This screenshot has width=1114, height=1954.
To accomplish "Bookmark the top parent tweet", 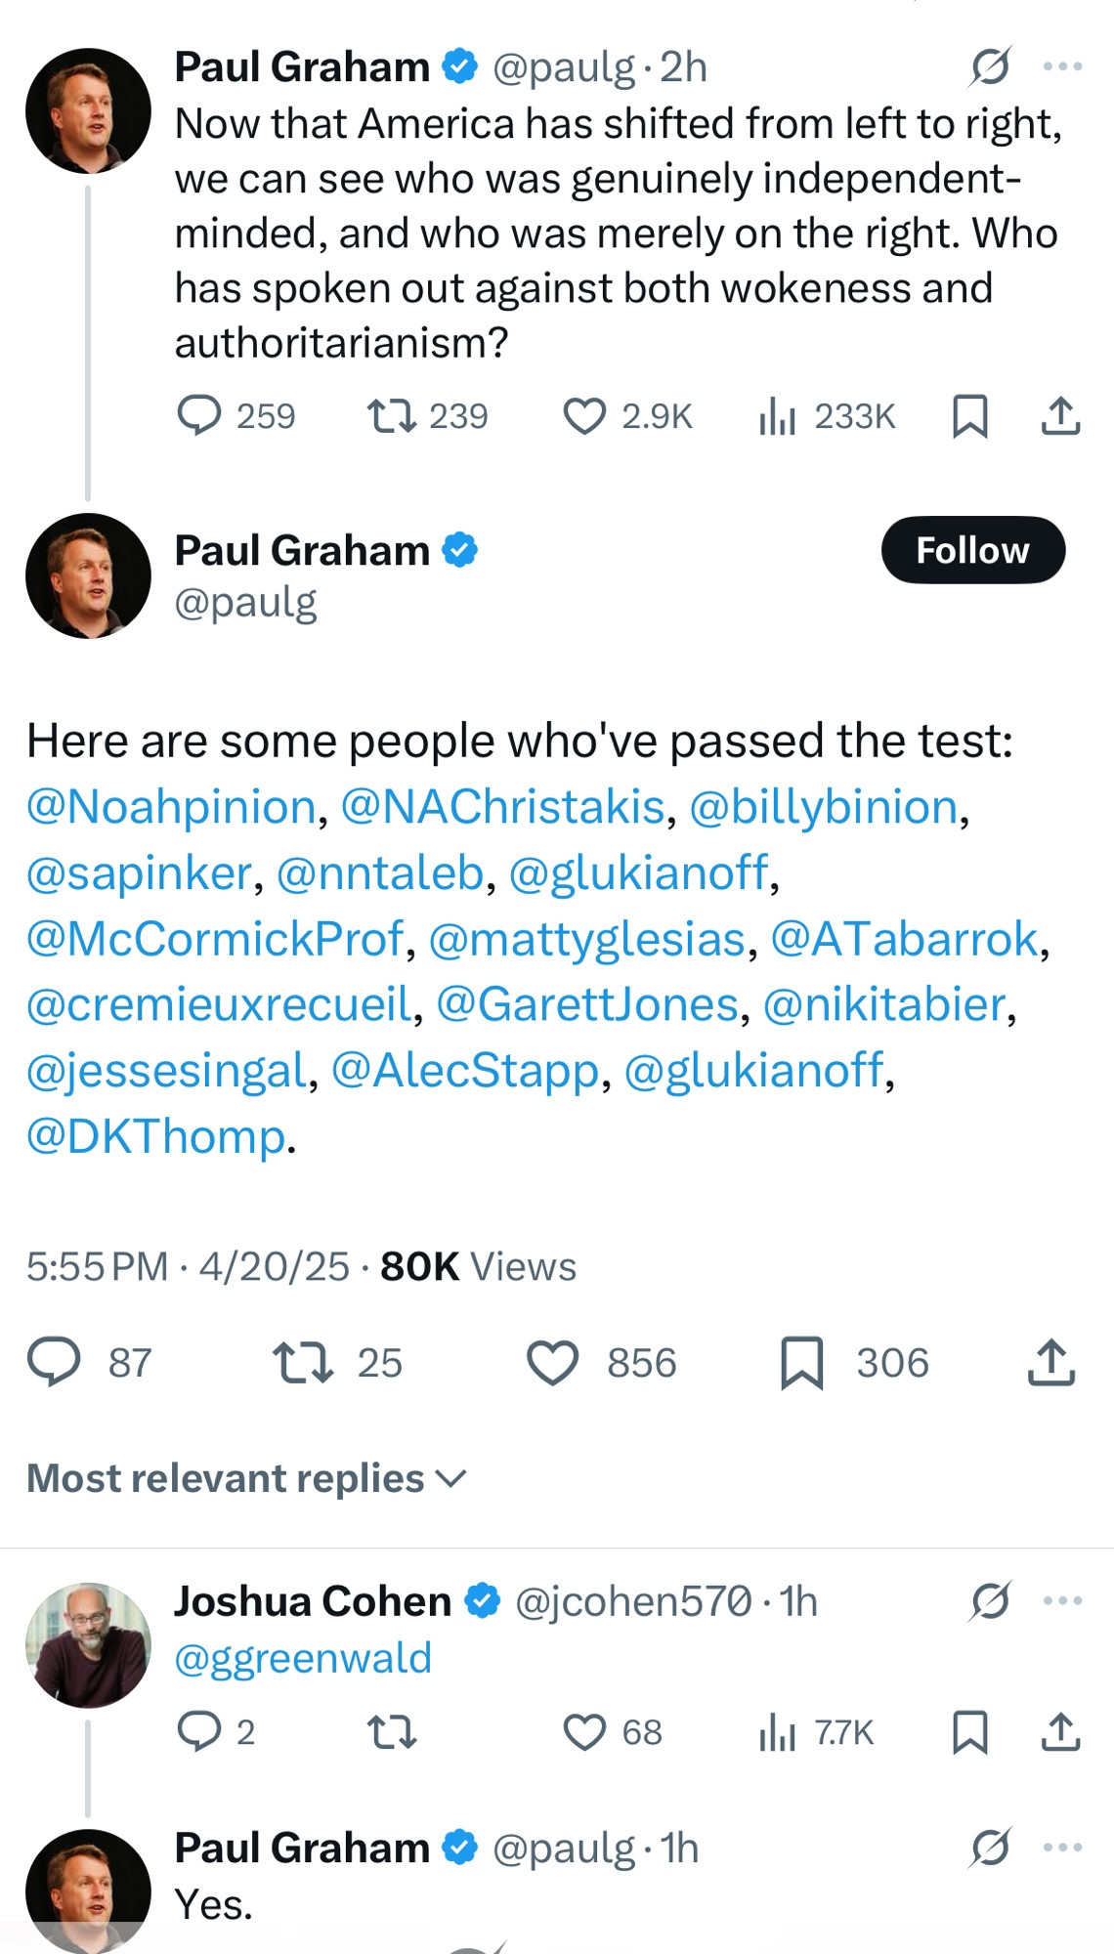I will pyautogui.click(x=970, y=416).
